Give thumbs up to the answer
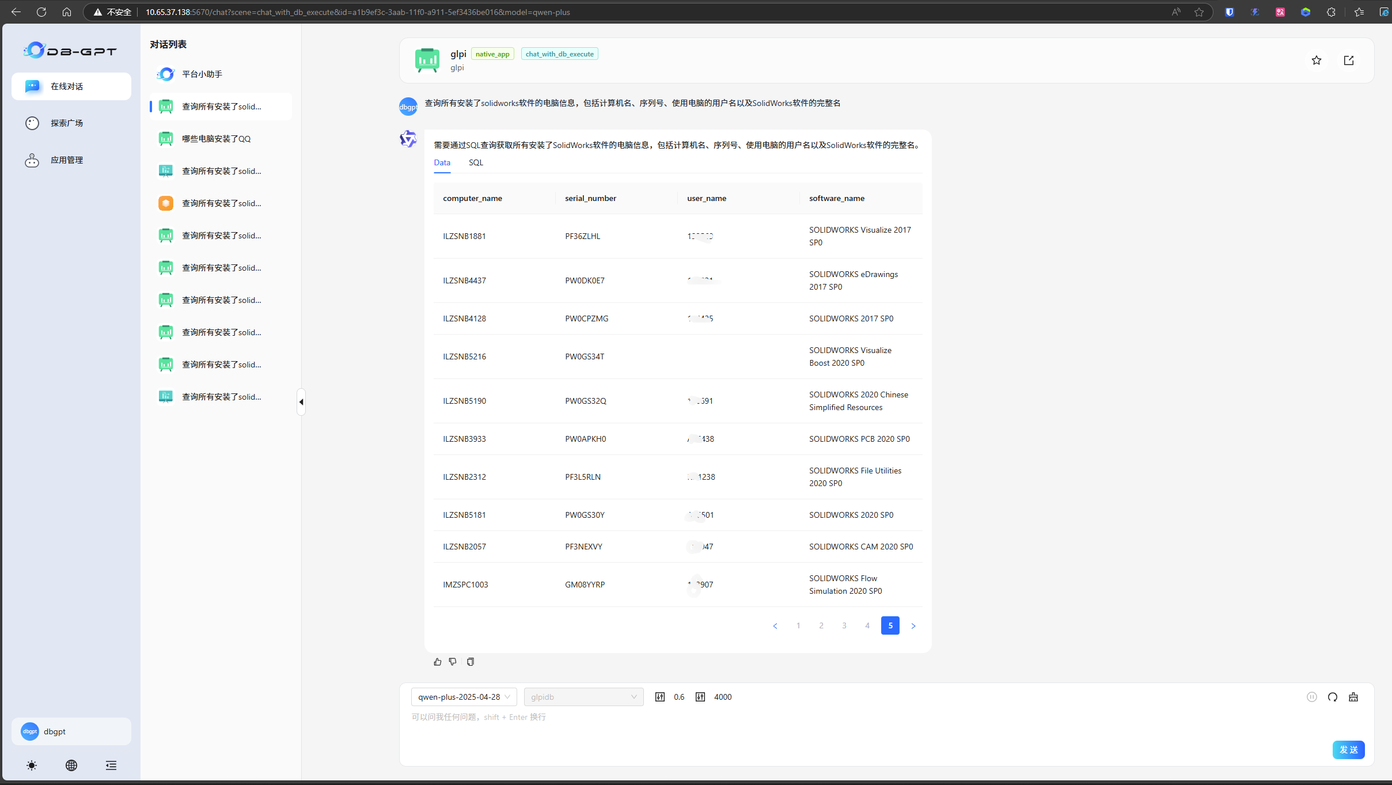This screenshot has width=1392, height=785. [438, 662]
